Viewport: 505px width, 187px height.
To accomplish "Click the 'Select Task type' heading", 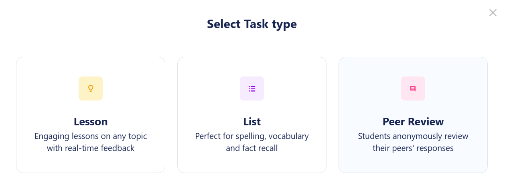I will coord(252,24).
